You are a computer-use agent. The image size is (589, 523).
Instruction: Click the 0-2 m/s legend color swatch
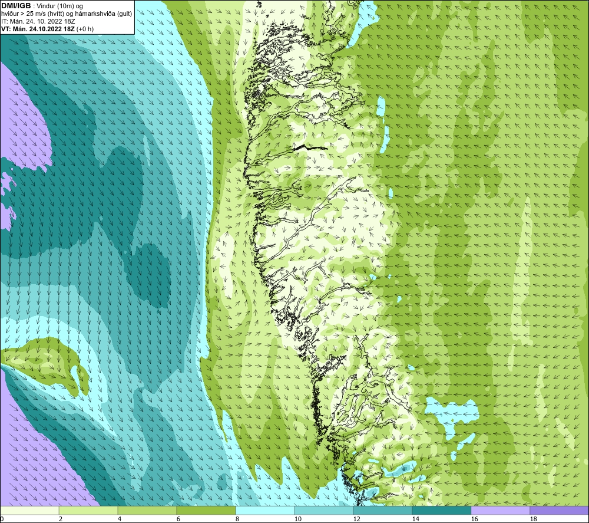[29, 510]
